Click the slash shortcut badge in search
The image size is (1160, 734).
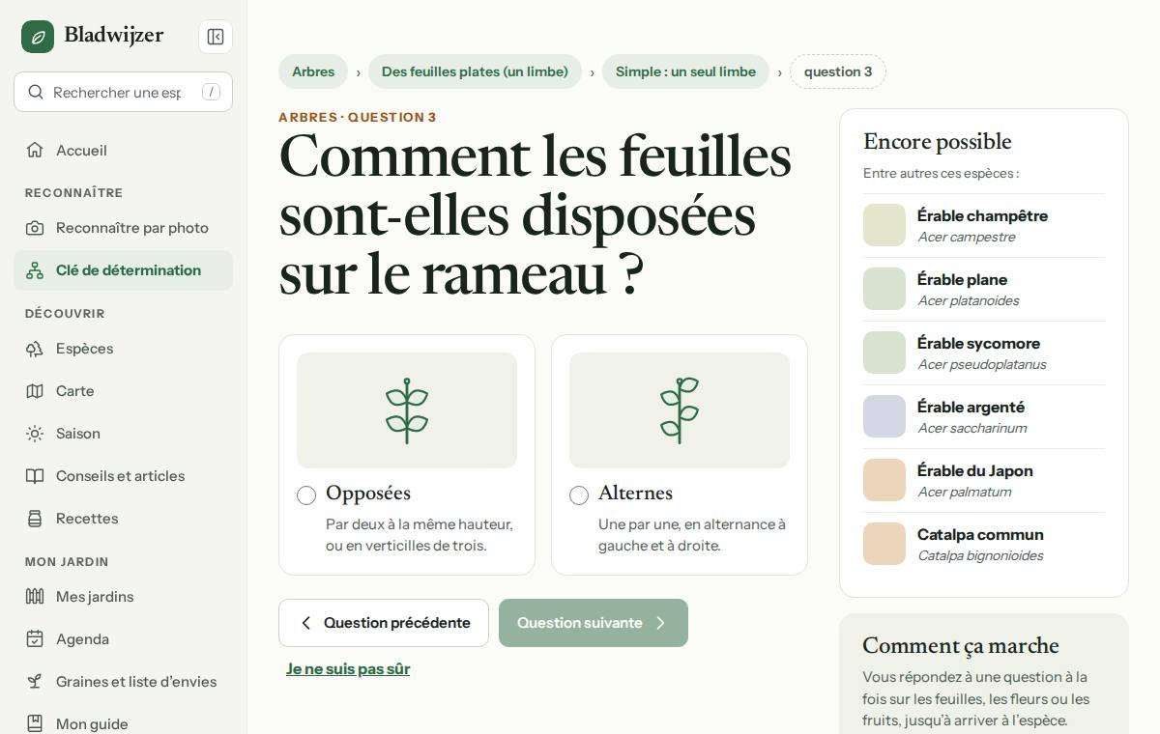[211, 92]
